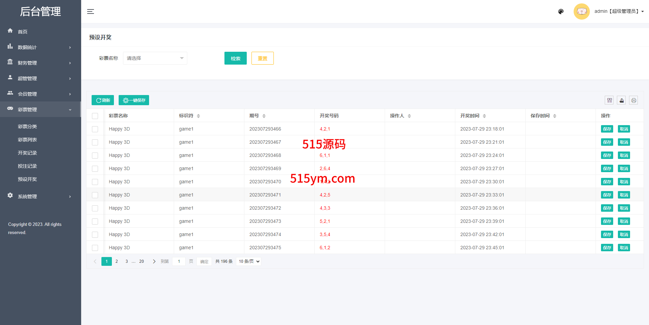The width and height of the screenshot is (649, 325).
Task: Click the admin avatar image
Action: [x=581, y=11]
